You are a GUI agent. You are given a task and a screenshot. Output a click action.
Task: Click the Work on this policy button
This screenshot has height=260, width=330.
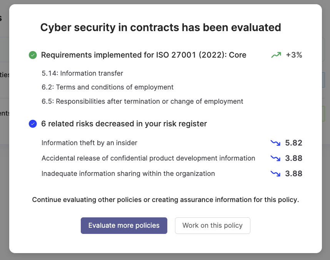click(x=213, y=225)
